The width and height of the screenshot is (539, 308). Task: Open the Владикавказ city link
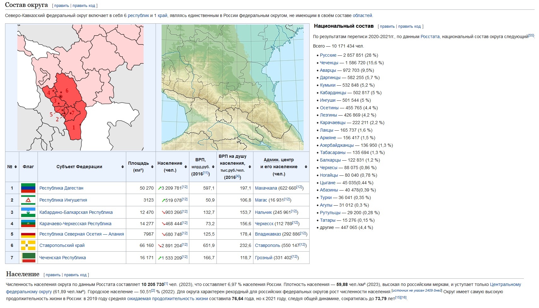(268, 234)
